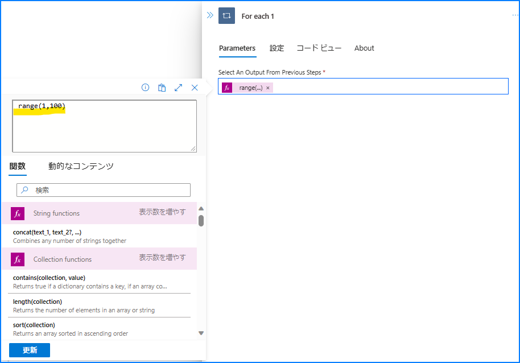
Task: Click the Collection functions header
Action: pyautogui.click(x=99, y=258)
